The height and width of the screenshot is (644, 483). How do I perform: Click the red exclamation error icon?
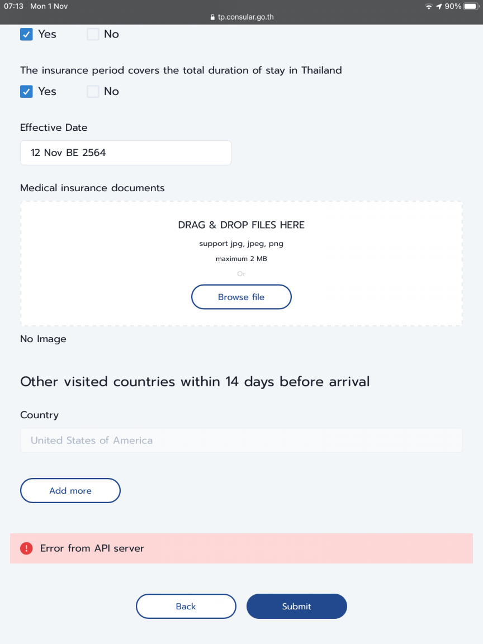26,548
